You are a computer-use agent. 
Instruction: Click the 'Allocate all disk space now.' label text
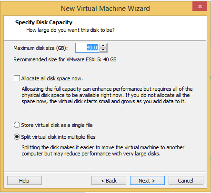52,78
